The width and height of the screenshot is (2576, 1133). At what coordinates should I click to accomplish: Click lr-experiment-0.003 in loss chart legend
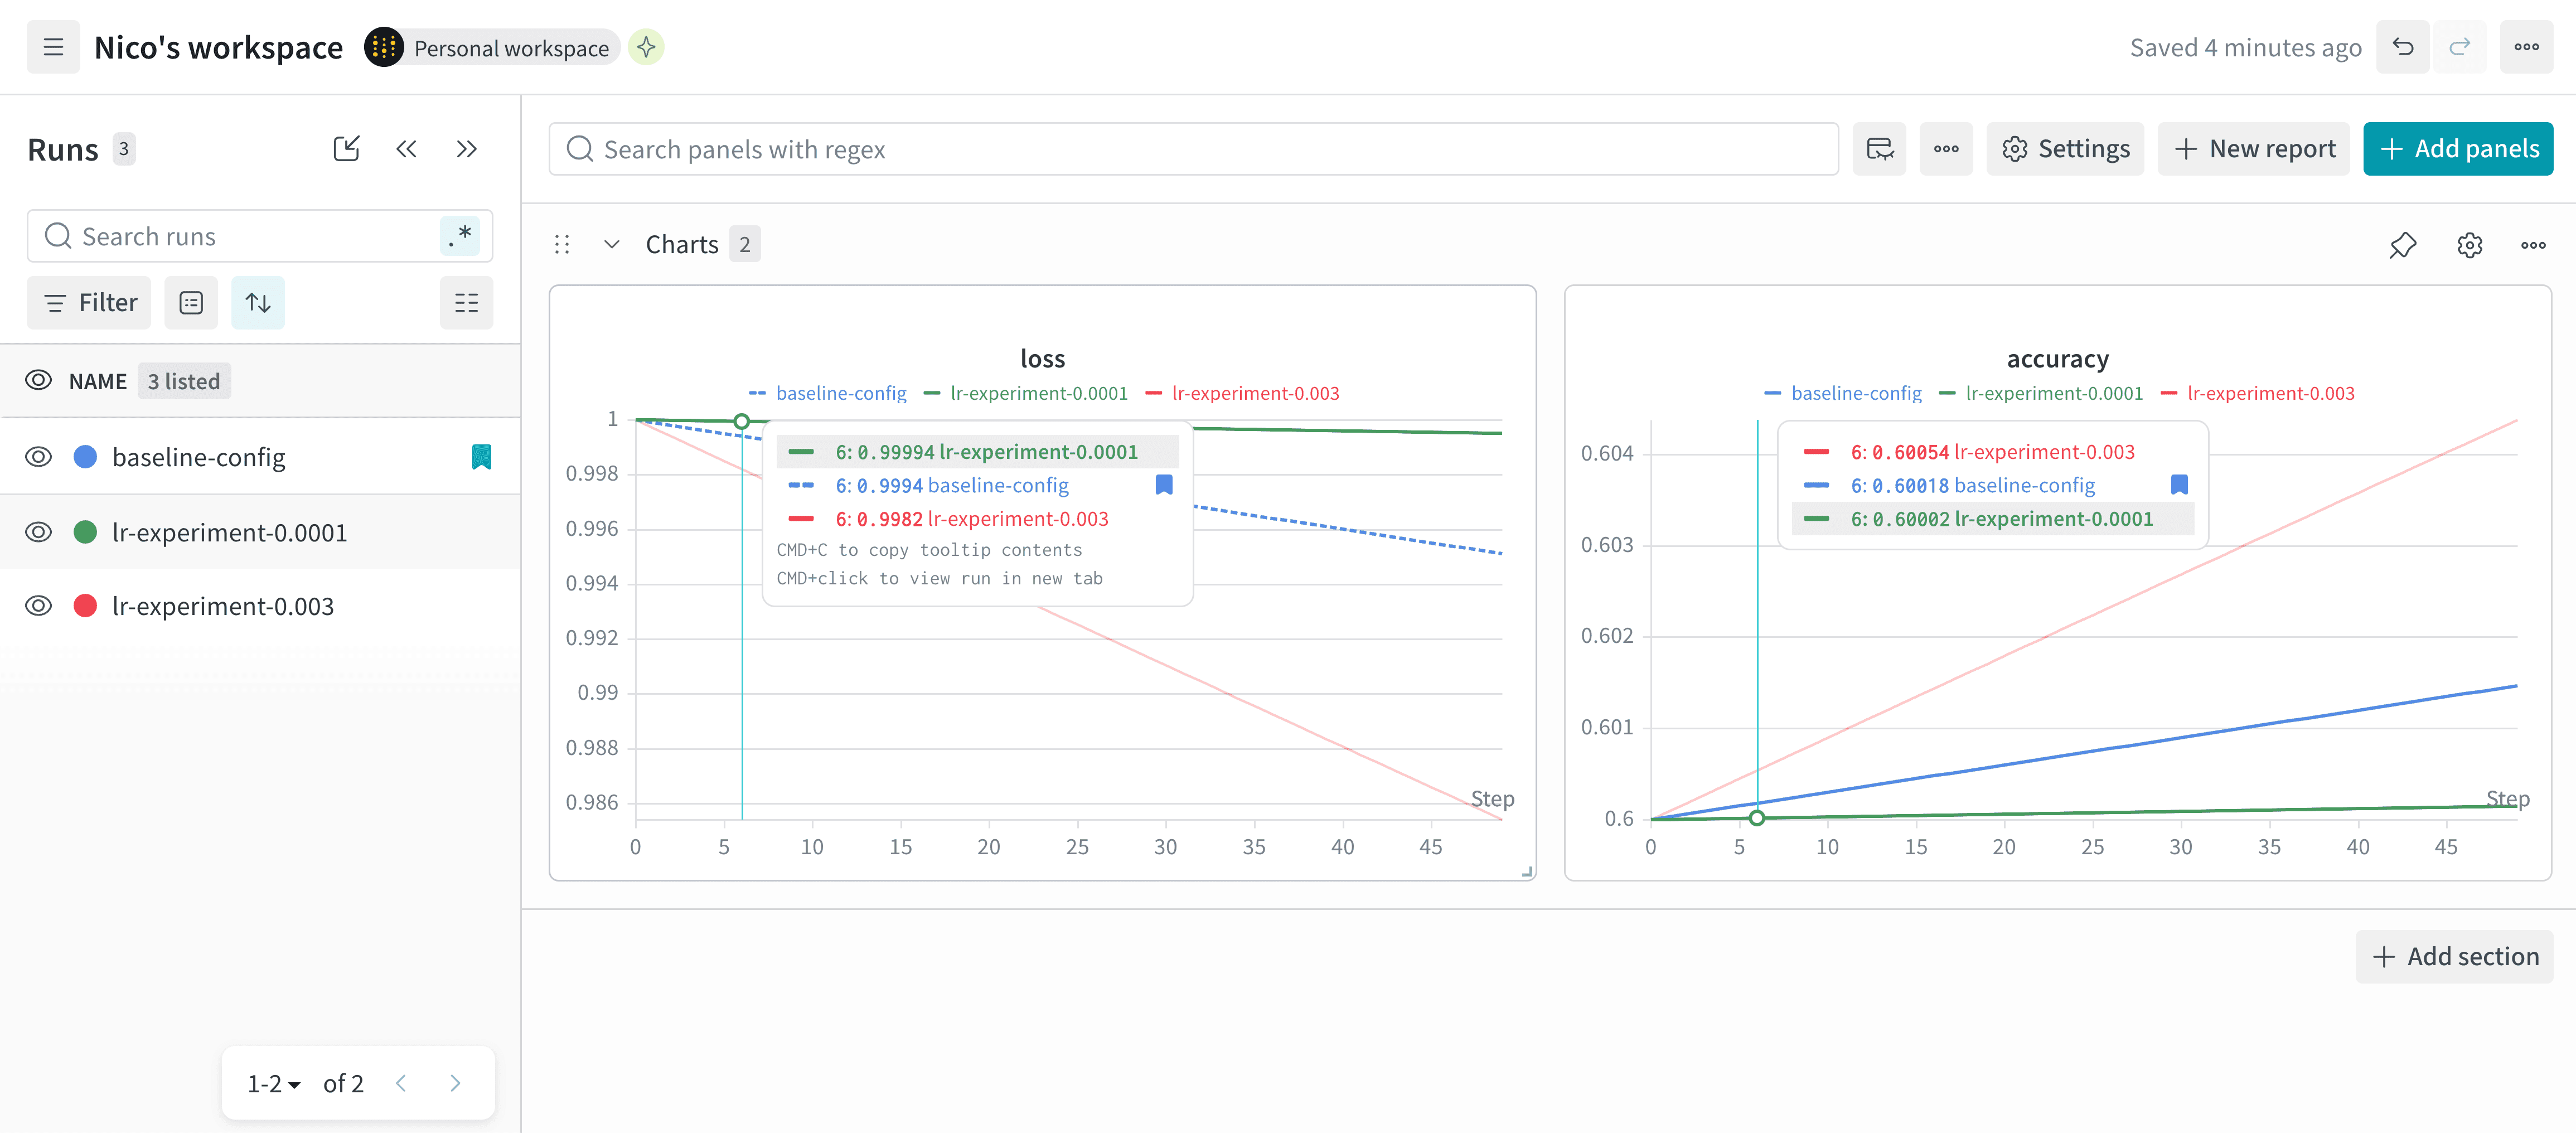point(1242,393)
